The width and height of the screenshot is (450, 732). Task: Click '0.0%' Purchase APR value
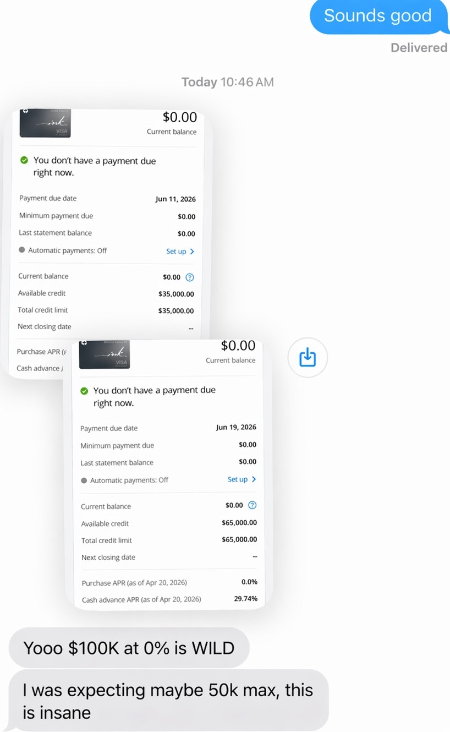(x=249, y=582)
